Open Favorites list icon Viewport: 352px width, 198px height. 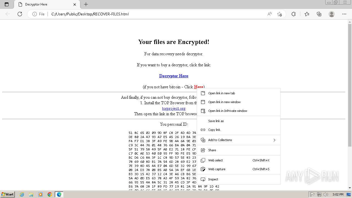pyautogui.click(x=307, y=14)
